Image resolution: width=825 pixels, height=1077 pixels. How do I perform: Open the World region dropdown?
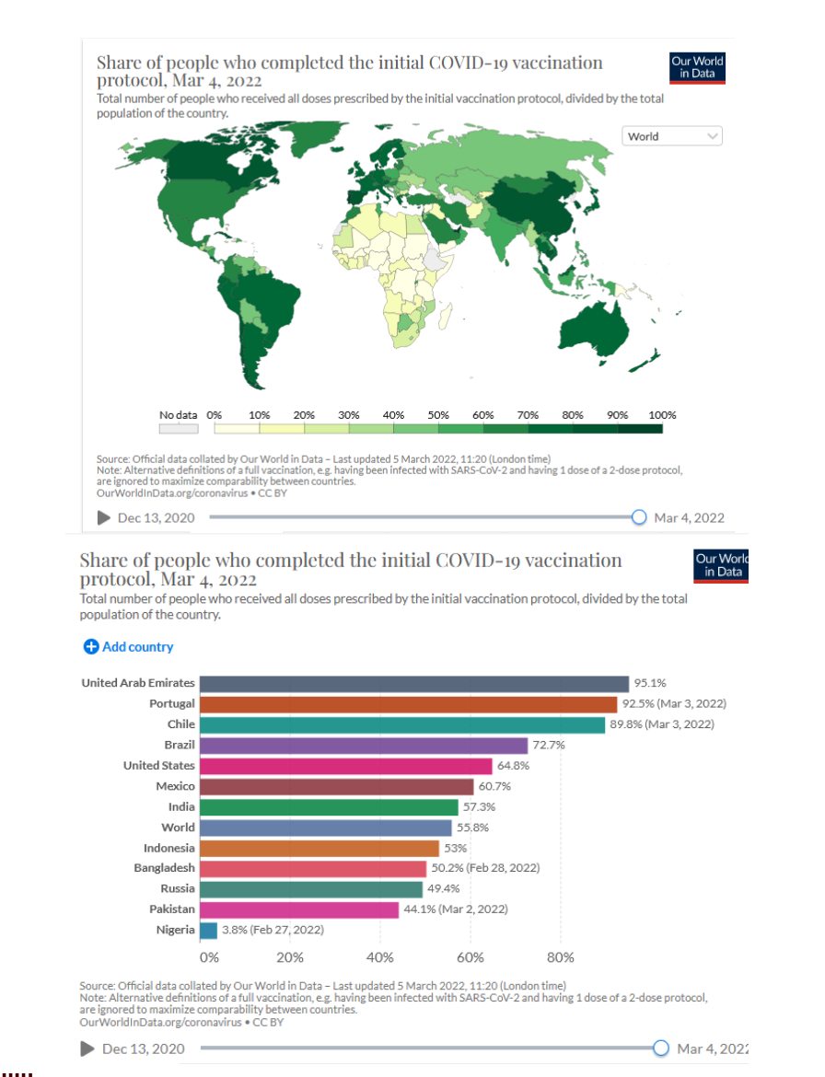pos(672,136)
